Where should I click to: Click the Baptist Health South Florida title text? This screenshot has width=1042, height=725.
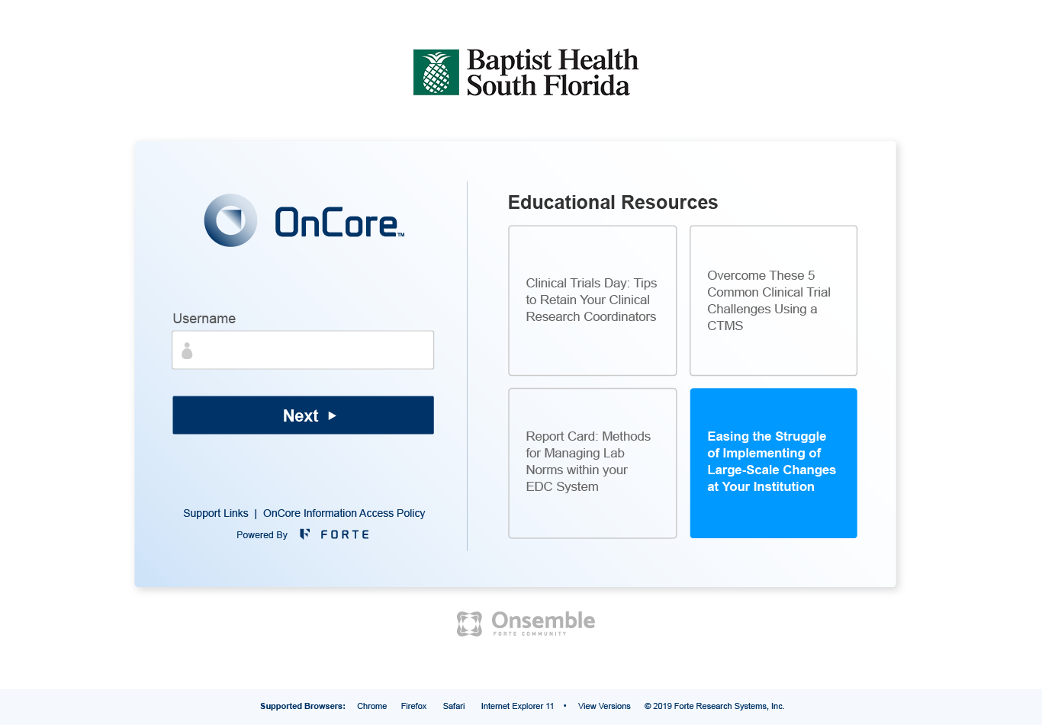(552, 72)
